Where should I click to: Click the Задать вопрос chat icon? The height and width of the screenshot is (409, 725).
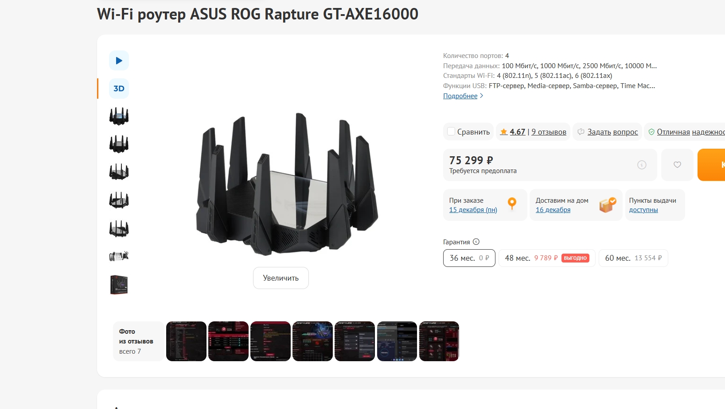coord(581,132)
